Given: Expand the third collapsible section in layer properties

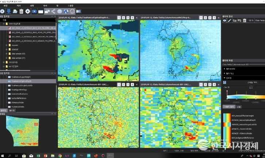Looking at the screenshot, I should (x=225, y=78).
